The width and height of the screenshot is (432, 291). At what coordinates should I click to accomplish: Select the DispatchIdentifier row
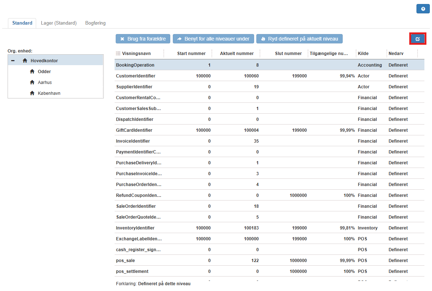[x=269, y=119]
